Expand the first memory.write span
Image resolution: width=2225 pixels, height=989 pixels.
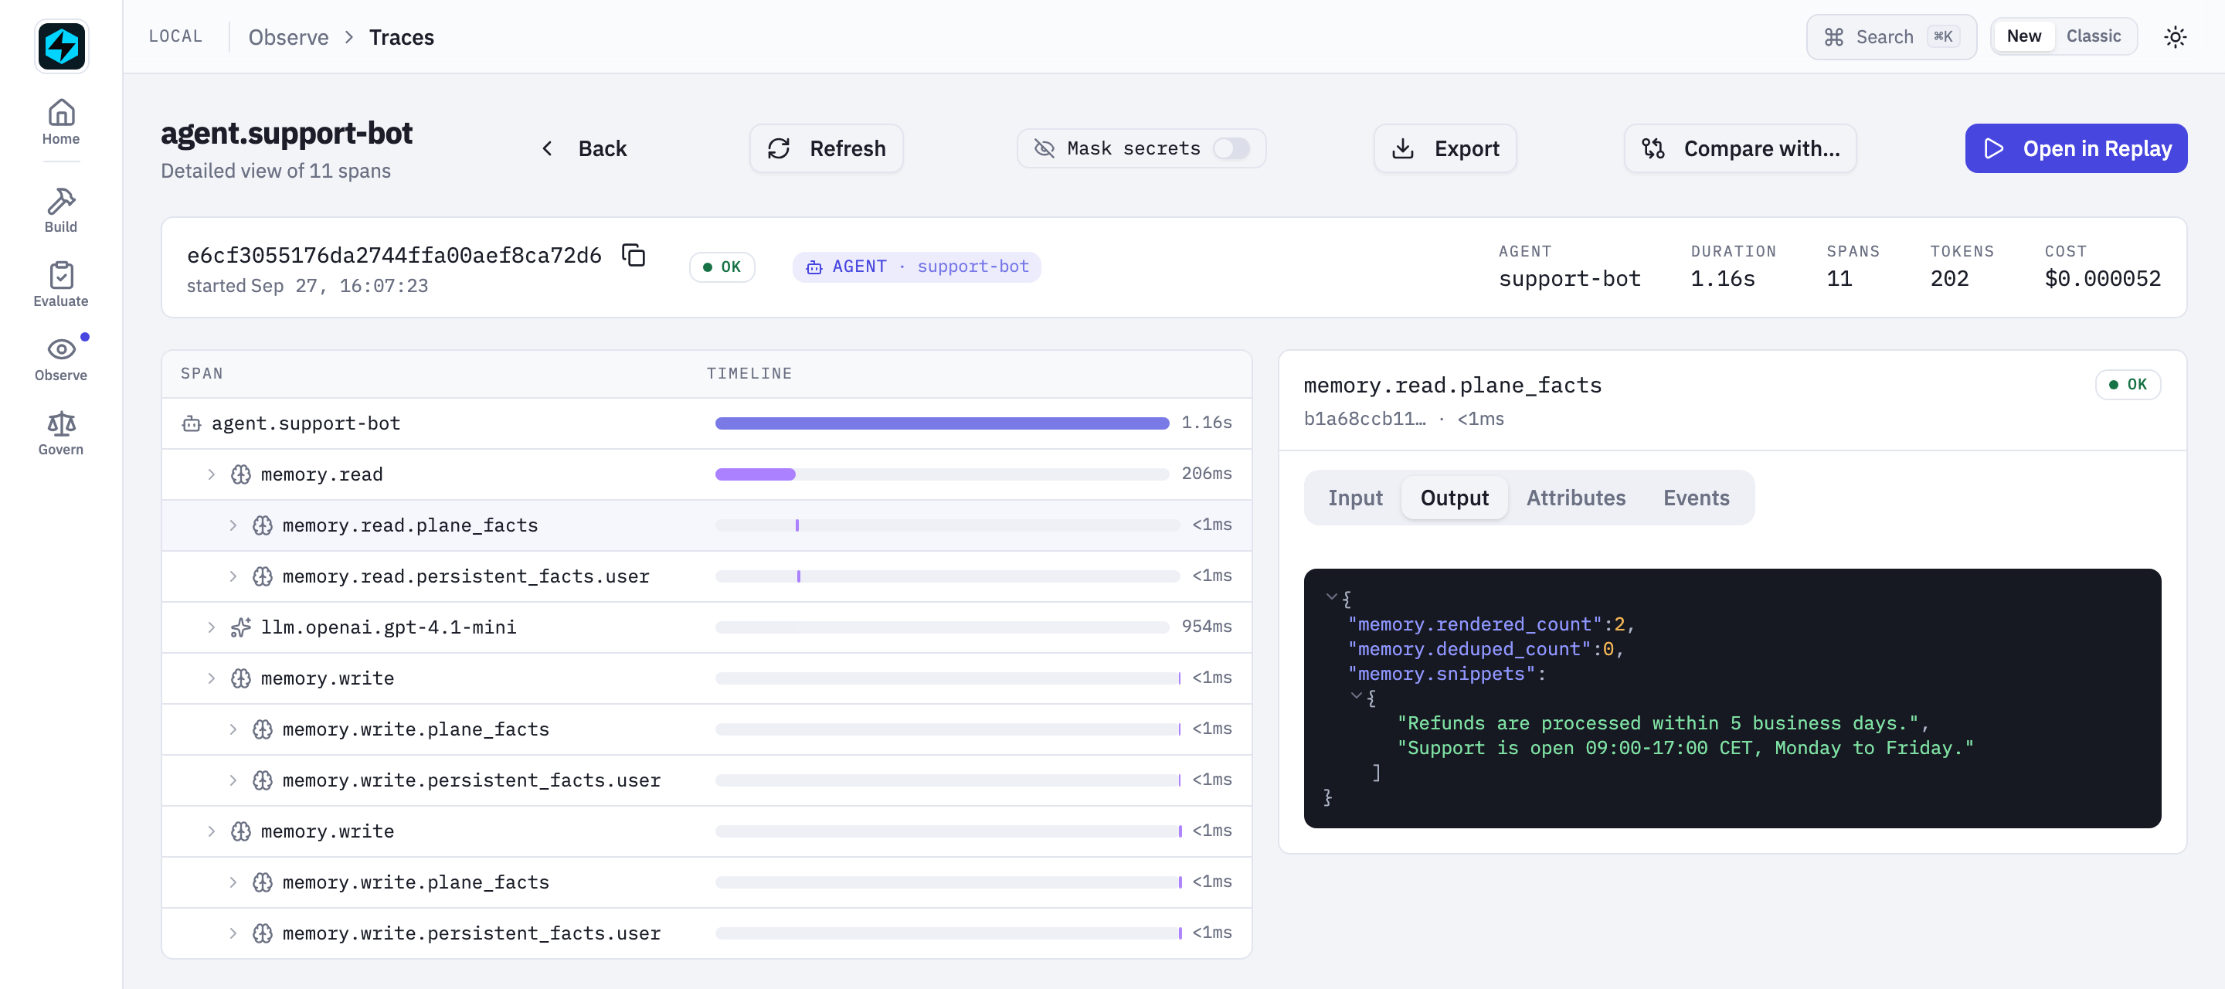[211, 678]
